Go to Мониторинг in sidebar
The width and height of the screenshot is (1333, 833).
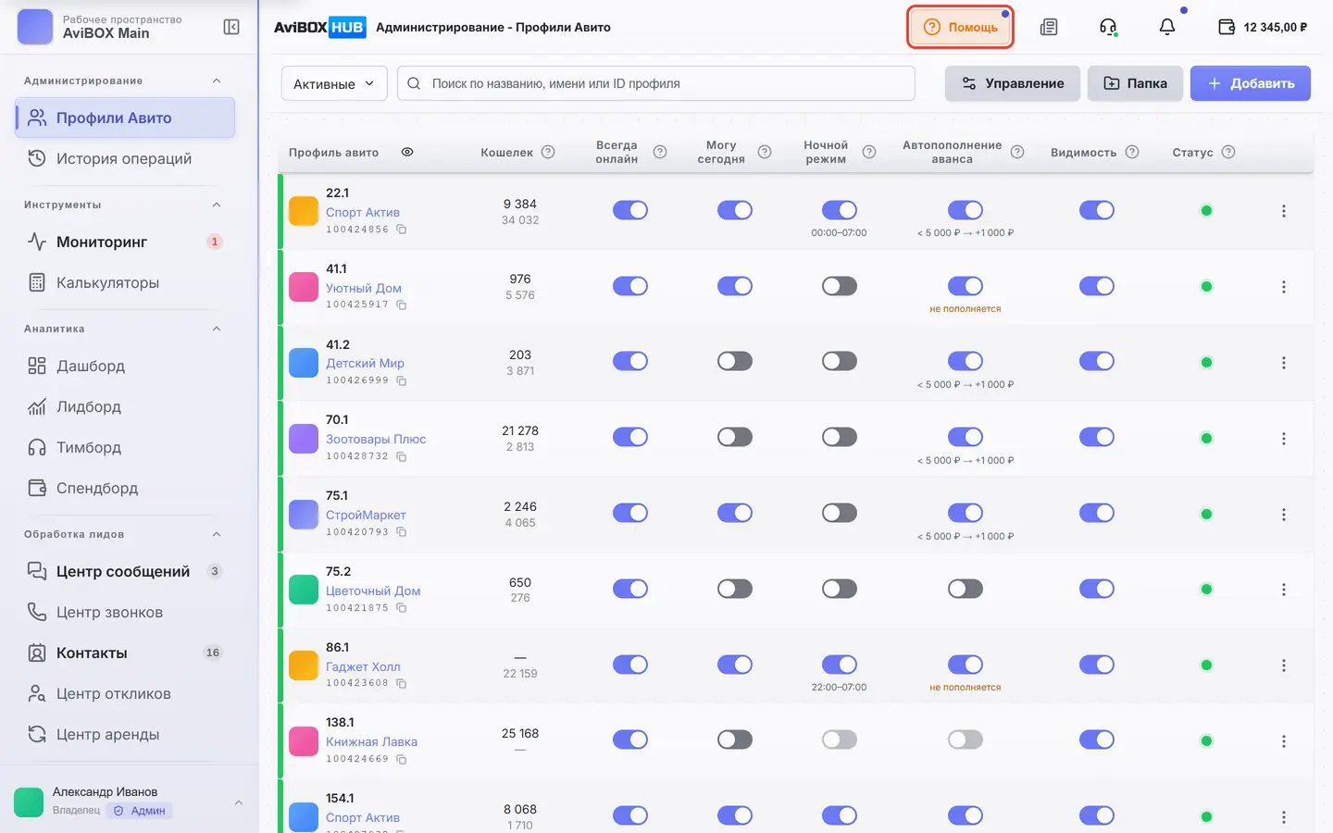point(125,242)
